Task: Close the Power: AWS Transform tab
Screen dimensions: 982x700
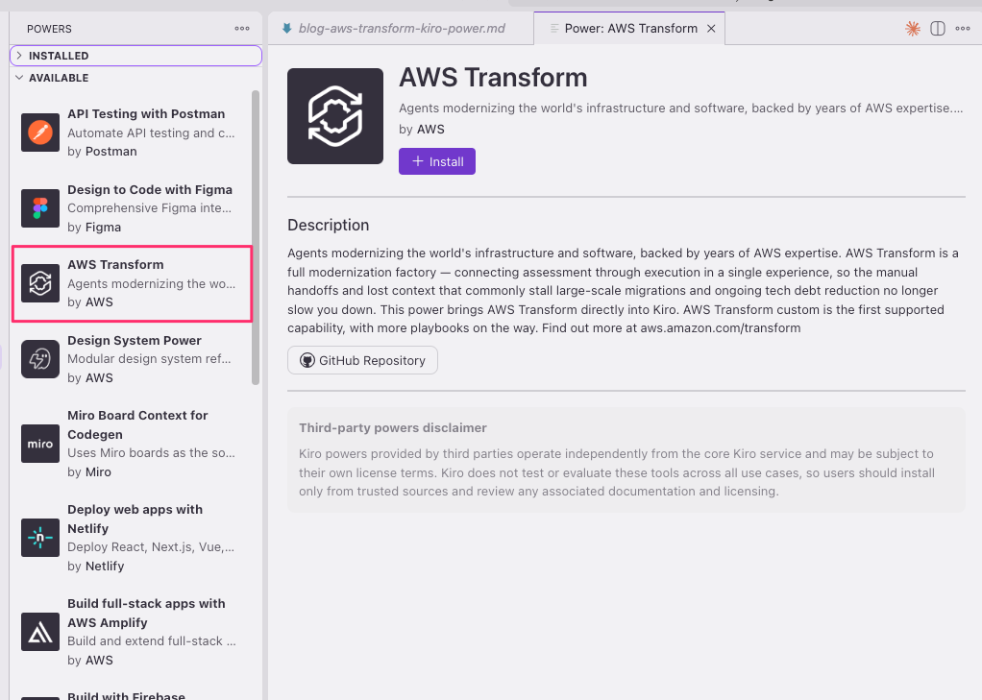Action: pos(711,29)
